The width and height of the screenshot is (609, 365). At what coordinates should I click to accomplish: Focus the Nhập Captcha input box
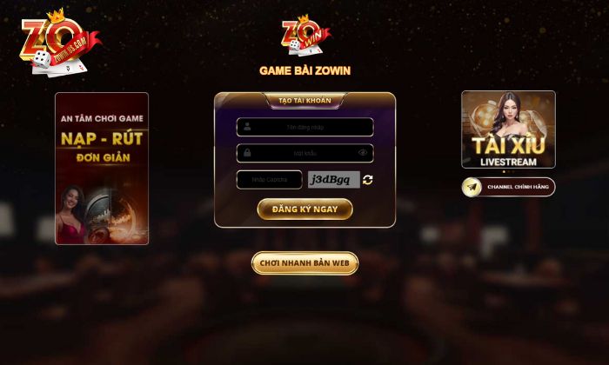tap(269, 180)
